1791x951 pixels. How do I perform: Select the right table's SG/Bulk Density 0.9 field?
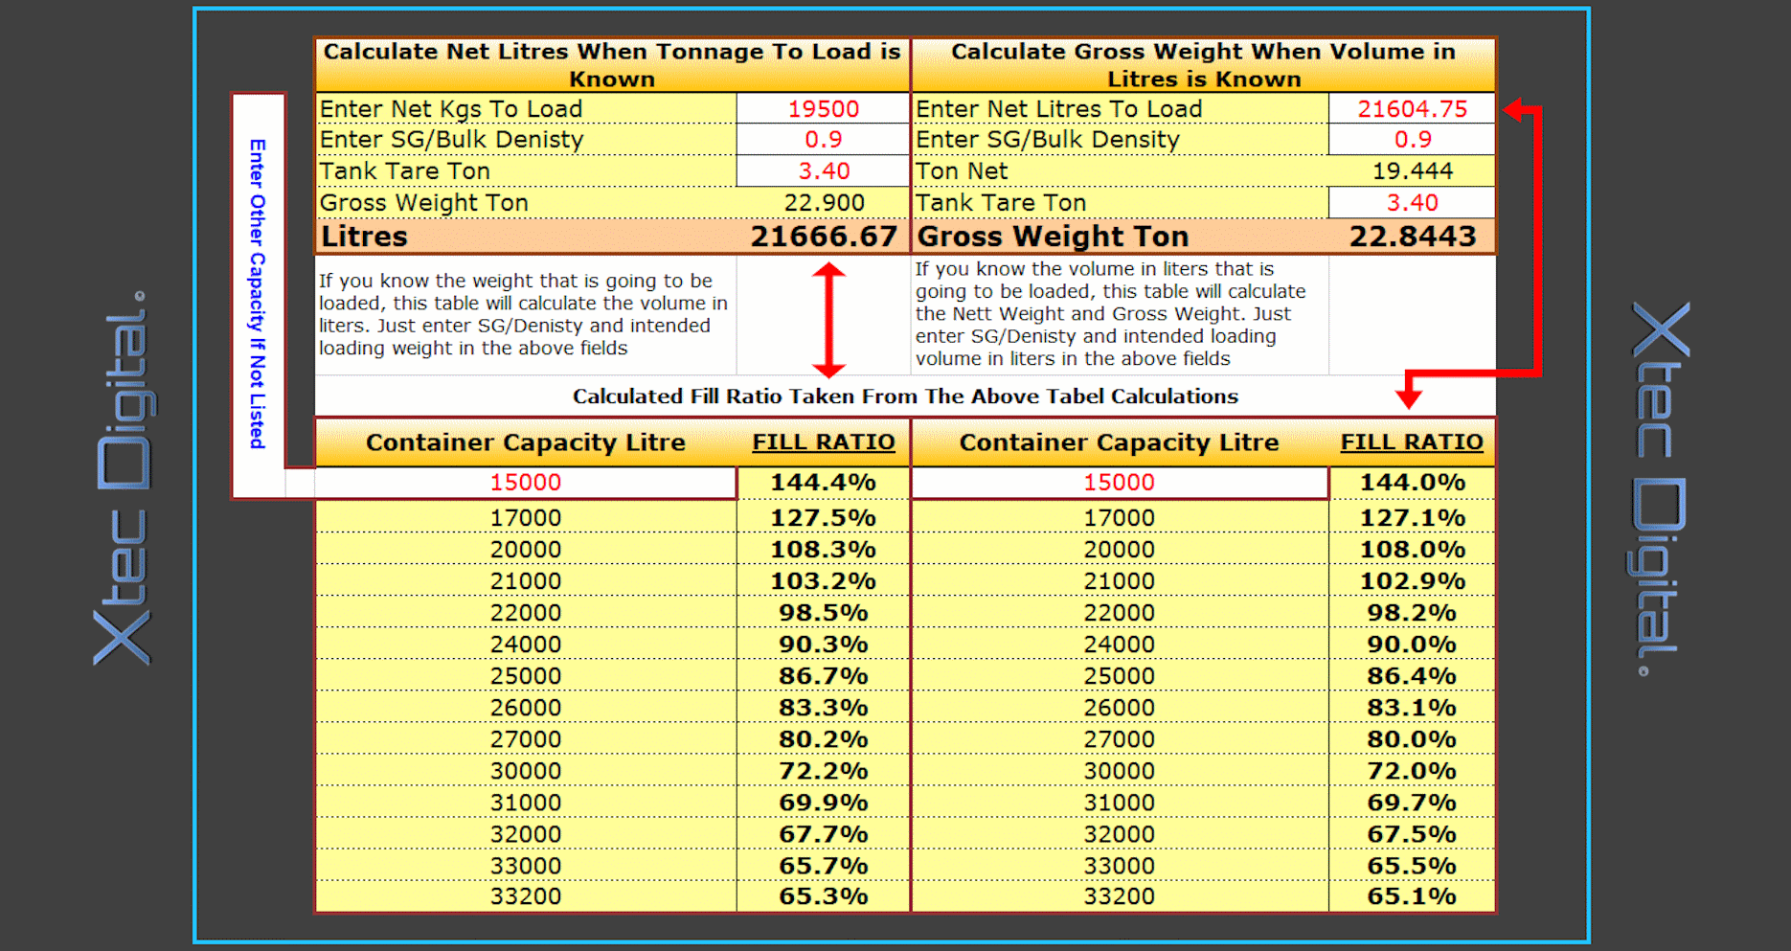click(1412, 140)
